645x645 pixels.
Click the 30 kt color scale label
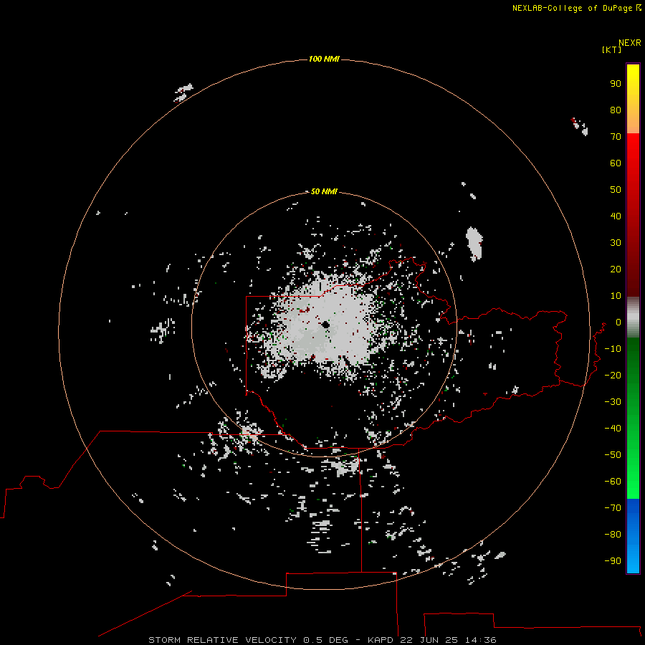tap(616, 243)
